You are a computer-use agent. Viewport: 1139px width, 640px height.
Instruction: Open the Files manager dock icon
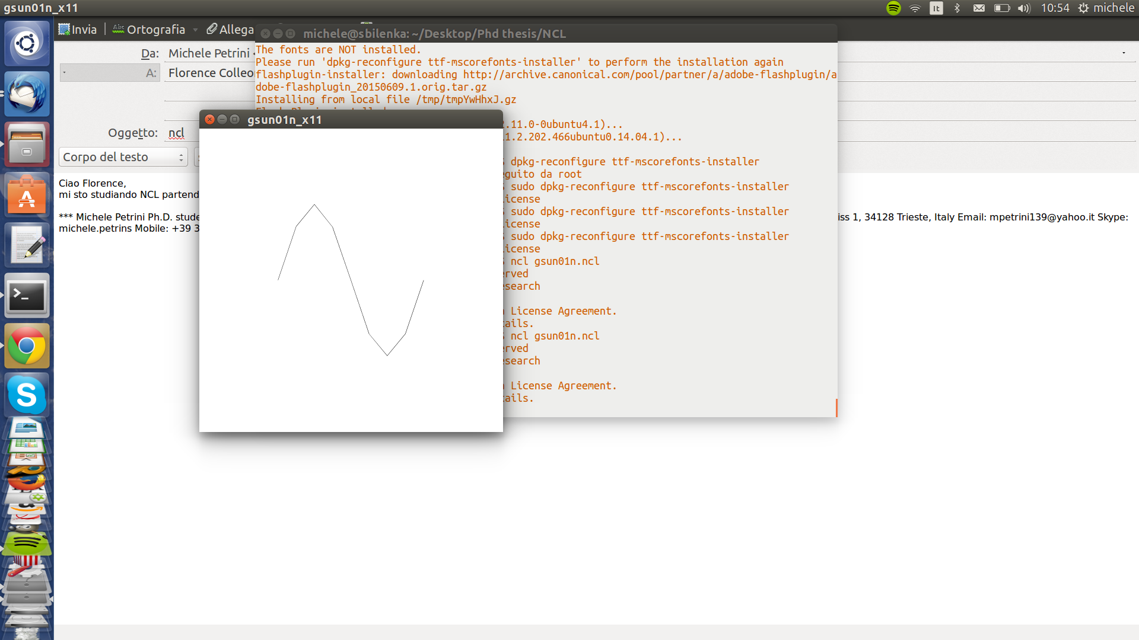pos(27,144)
